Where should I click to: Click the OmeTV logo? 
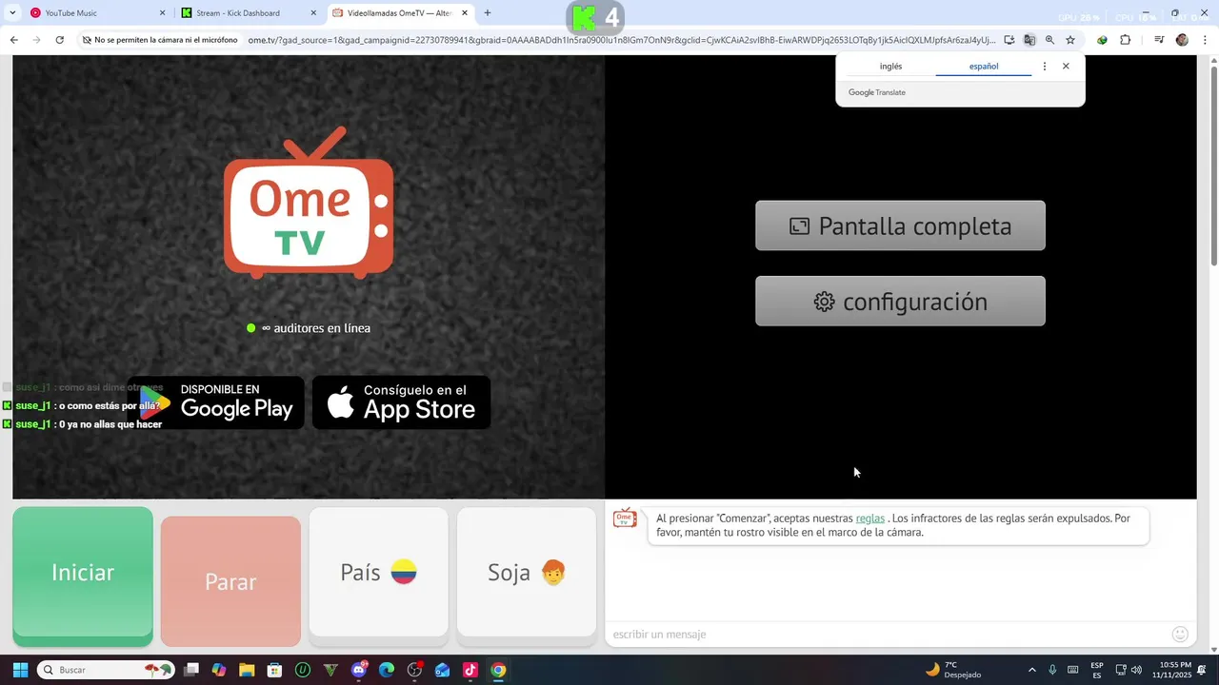(x=309, y=203)
